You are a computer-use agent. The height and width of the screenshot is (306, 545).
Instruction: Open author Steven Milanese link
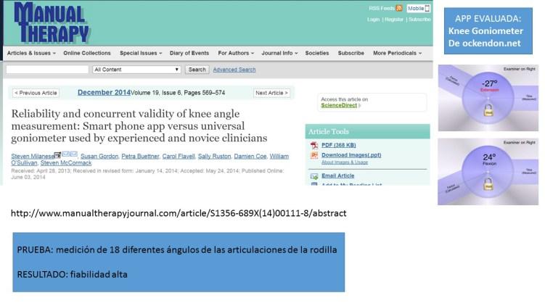click(33, 157)
